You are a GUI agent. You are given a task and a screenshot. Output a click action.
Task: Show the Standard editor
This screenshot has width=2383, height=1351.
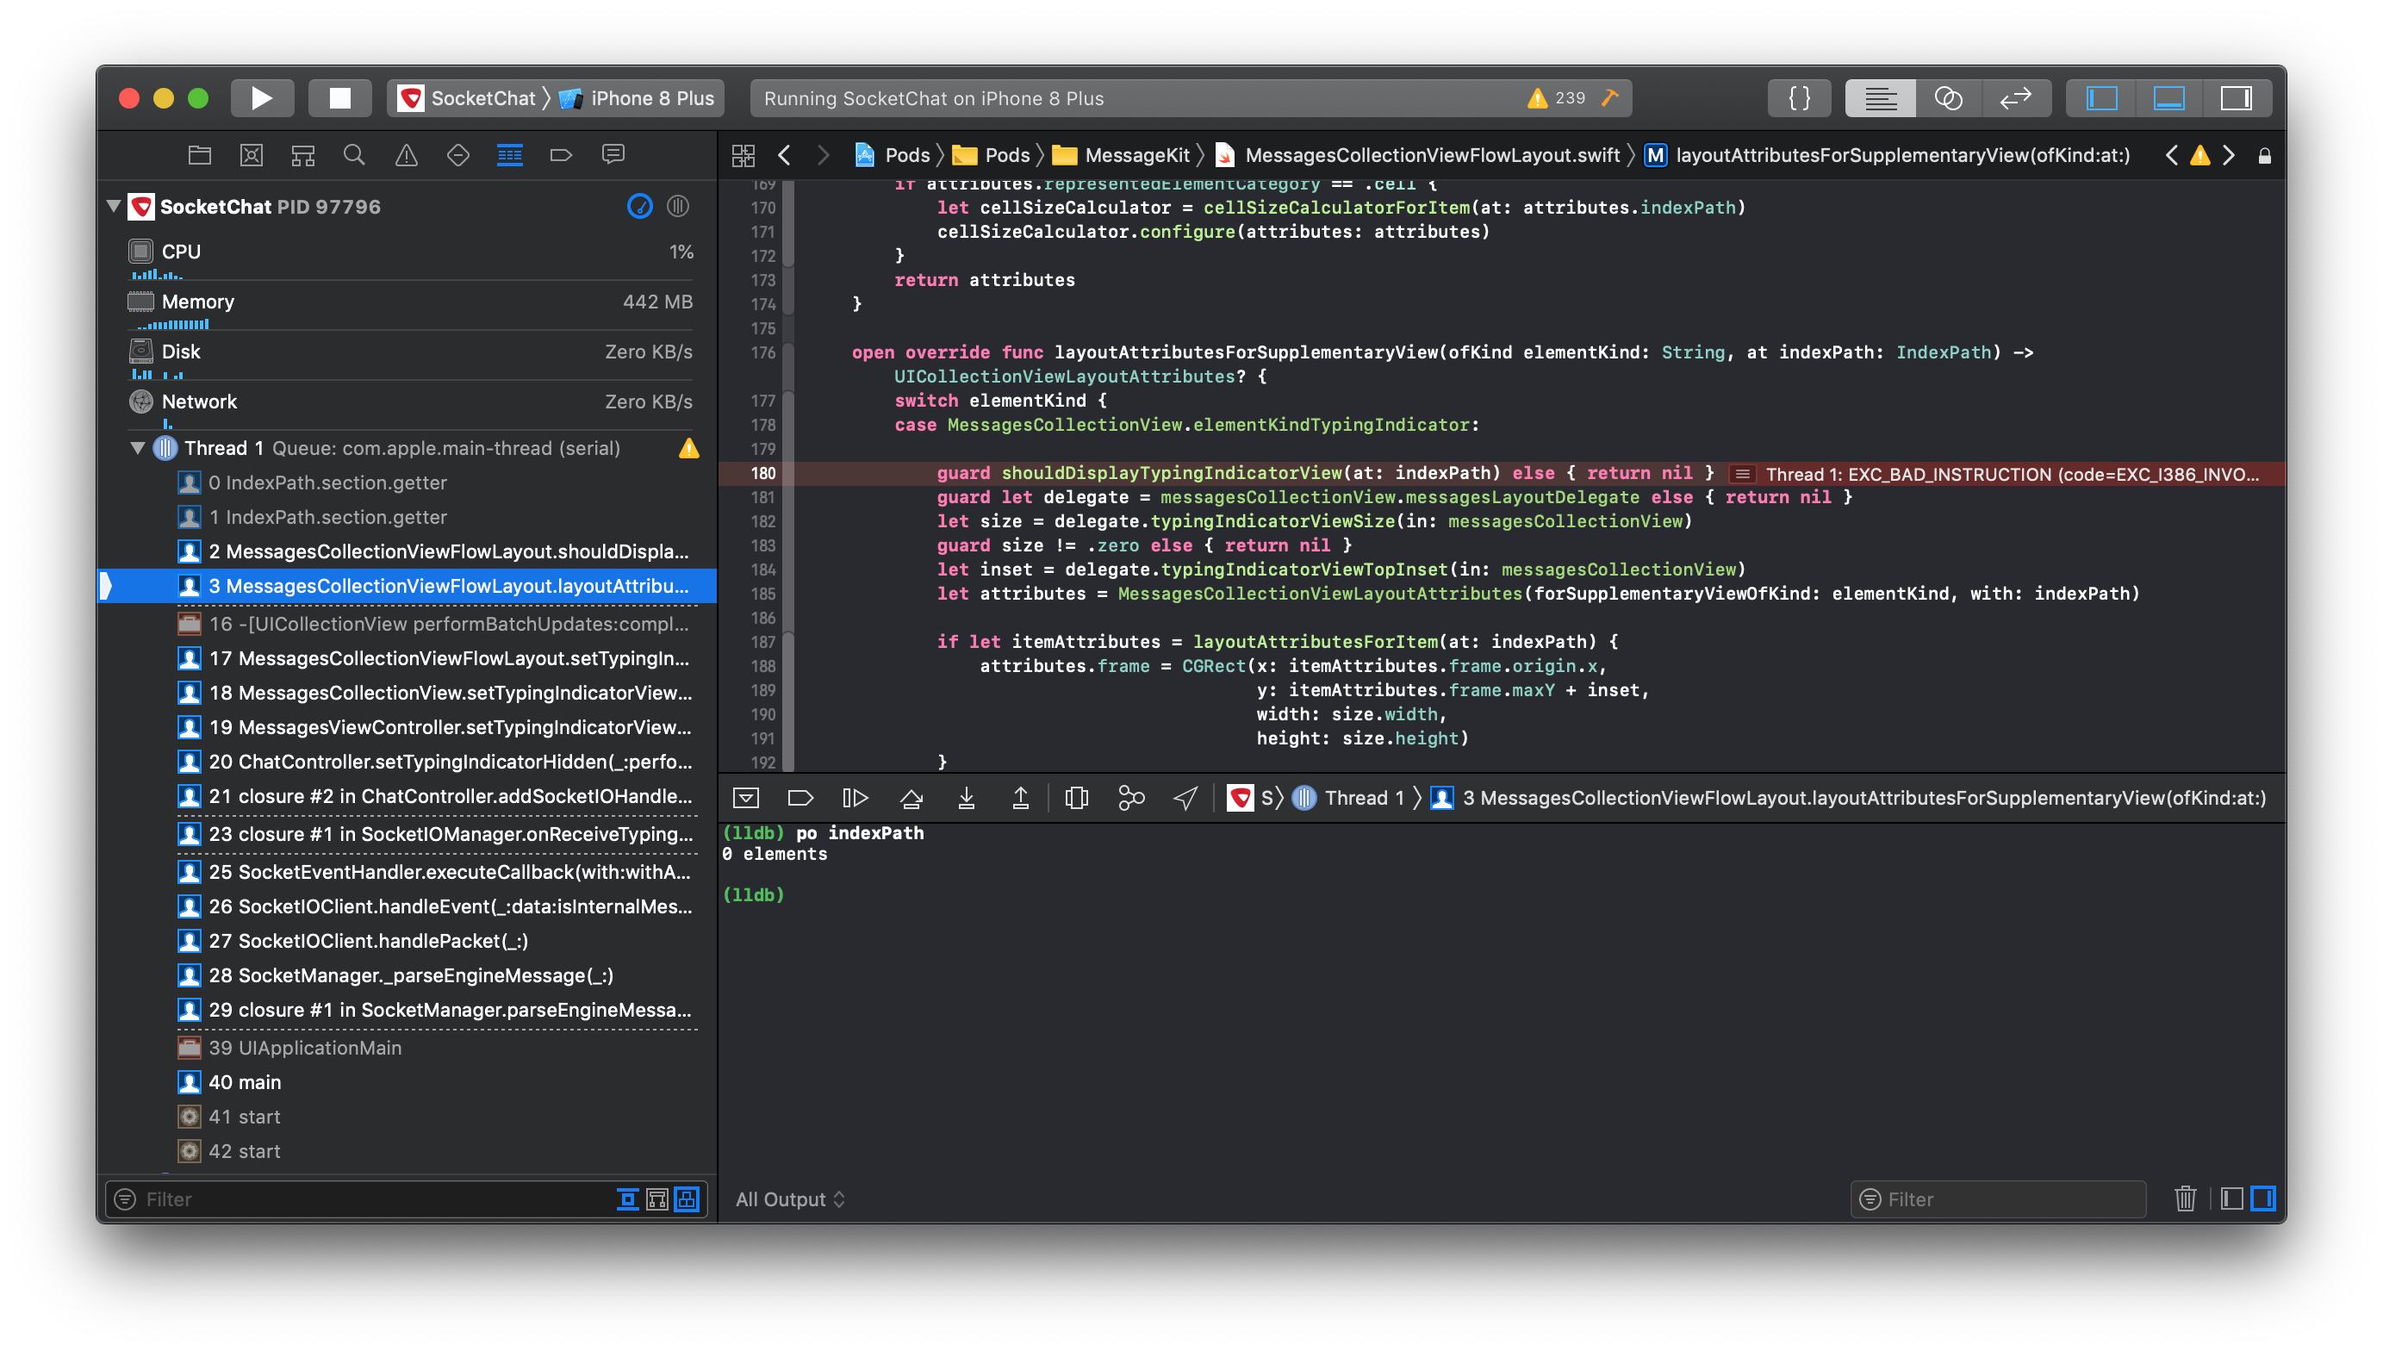click(1880, 98)
